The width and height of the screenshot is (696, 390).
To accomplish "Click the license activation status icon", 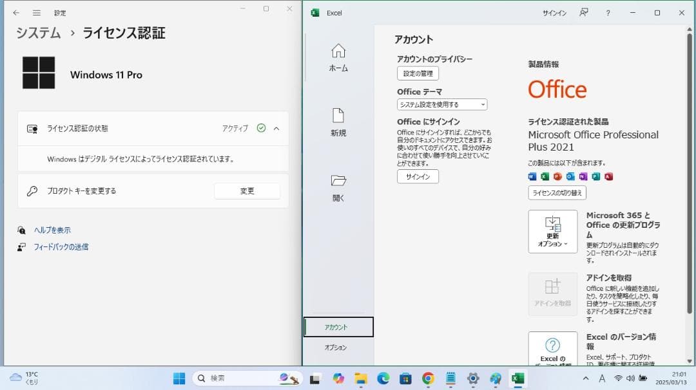I will tap(32, 129).
